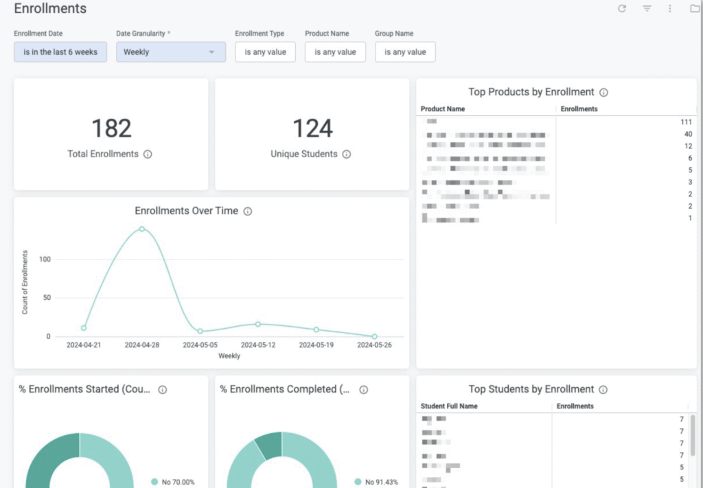The width and height of the screenshot is (703, 488).
Task: Sort Top Students by Enrollments column header
Action: click(x=575, y=406)
